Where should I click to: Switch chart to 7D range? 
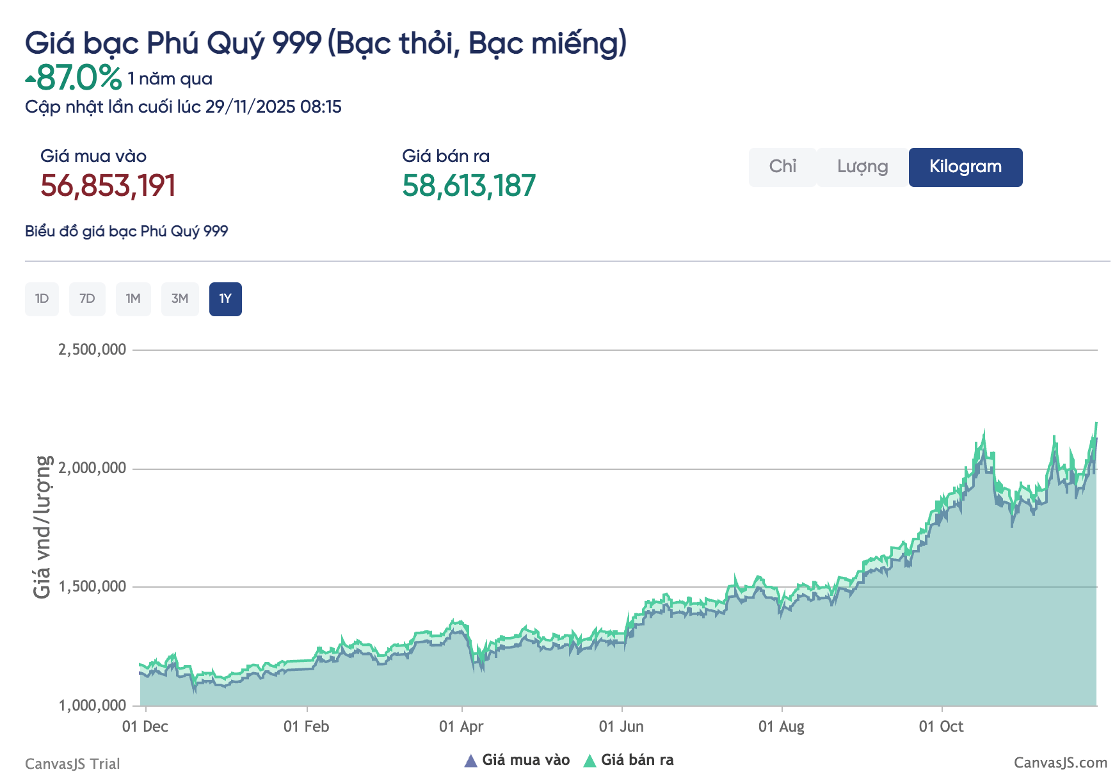coord(87,299)
